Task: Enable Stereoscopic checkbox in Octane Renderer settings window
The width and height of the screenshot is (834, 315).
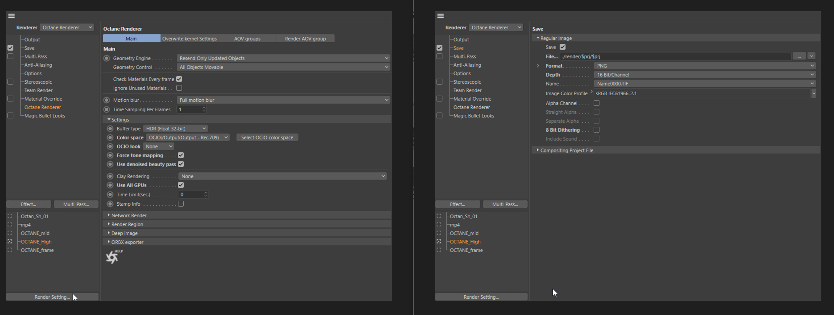Action: tap(10, 82)
